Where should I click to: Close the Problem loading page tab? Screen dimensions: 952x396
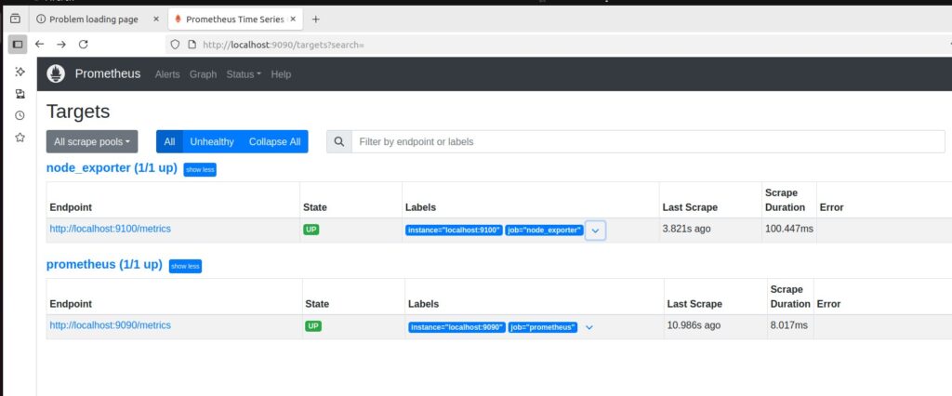(156, 20)
